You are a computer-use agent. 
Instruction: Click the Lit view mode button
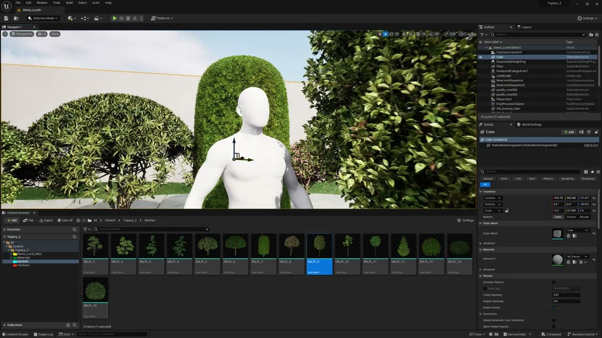(x=42, y=34)
